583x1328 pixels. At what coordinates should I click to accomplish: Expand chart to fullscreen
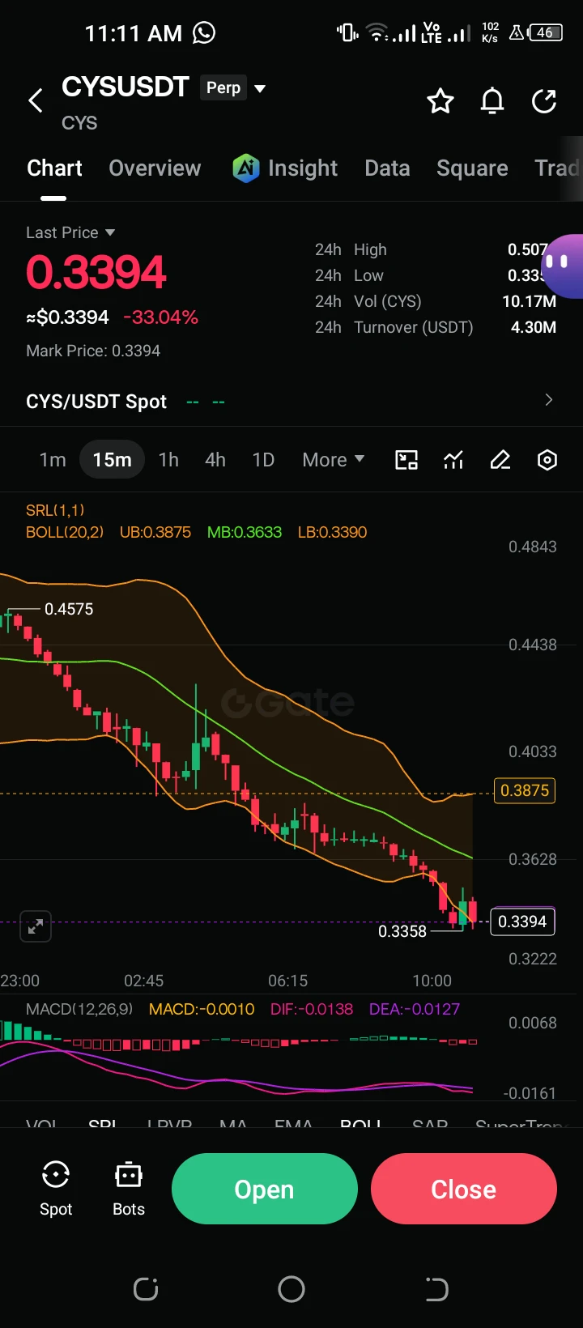coord(36,926)
